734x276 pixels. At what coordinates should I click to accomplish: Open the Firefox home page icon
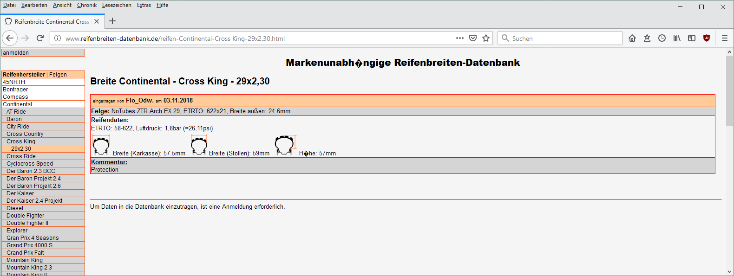click(632, 38)
